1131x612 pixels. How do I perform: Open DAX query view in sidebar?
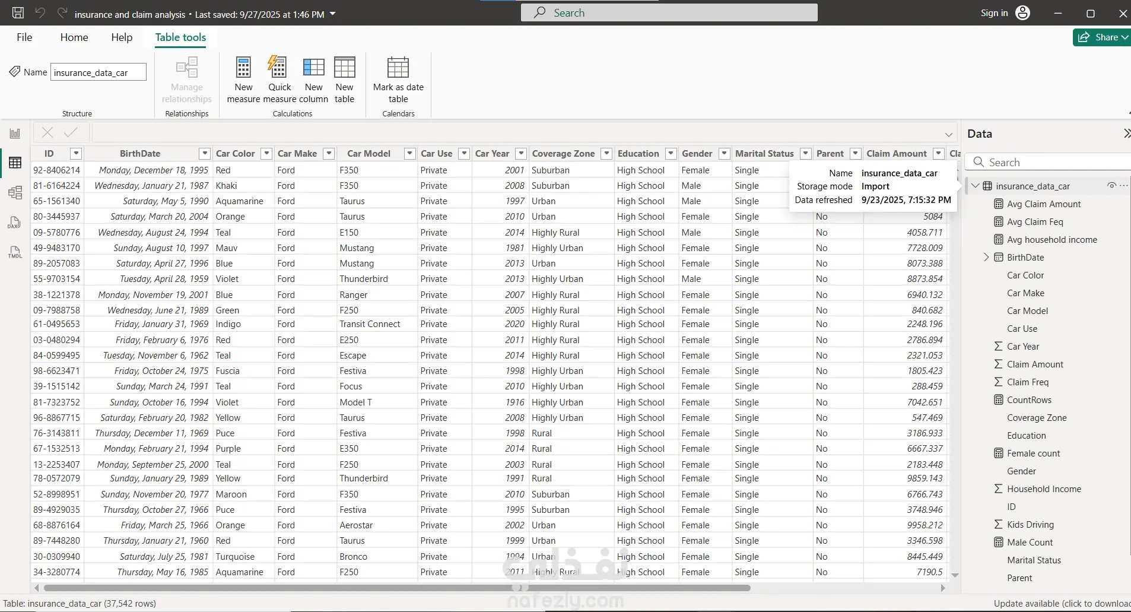(15, 223)
